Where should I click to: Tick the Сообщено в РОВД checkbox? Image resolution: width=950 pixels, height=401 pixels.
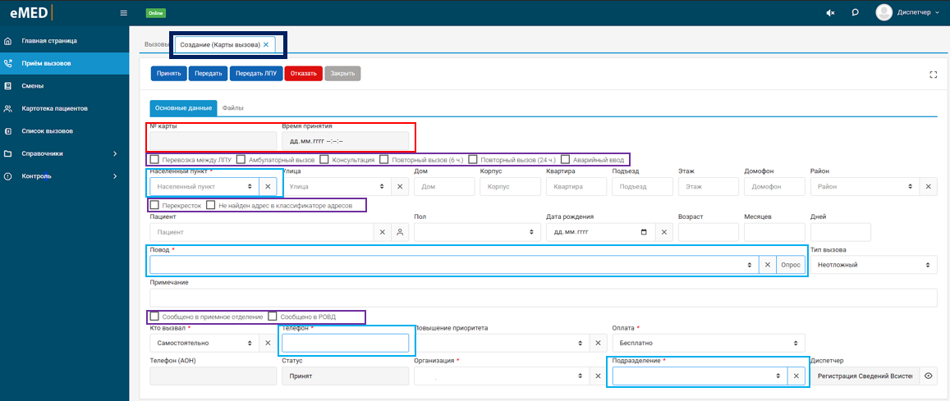click(x=273, y=316)
